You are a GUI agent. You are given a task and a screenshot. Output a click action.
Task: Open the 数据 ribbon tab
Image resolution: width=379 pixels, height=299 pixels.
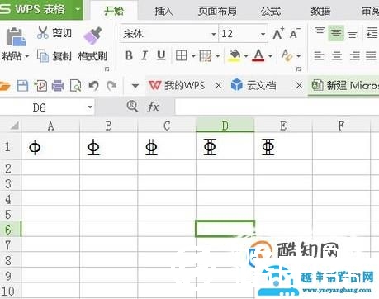pyautogui.click(x=320, y=11)
